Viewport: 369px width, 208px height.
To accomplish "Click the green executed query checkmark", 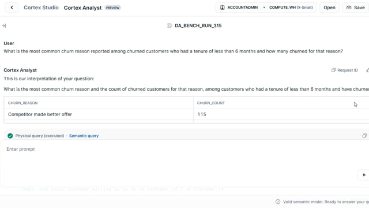I will click(x=10, y=136).
